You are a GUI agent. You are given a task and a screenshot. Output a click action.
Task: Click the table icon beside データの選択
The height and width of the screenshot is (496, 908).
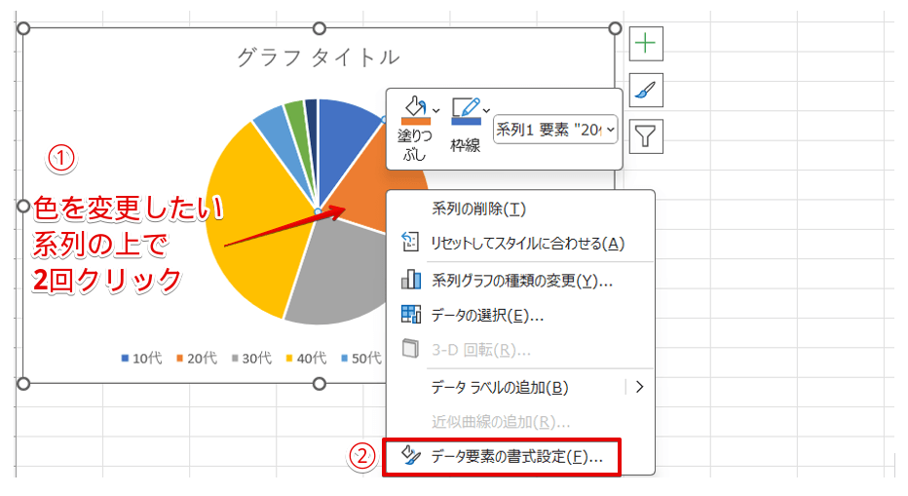pyautogui.click(x=410, y=315)
